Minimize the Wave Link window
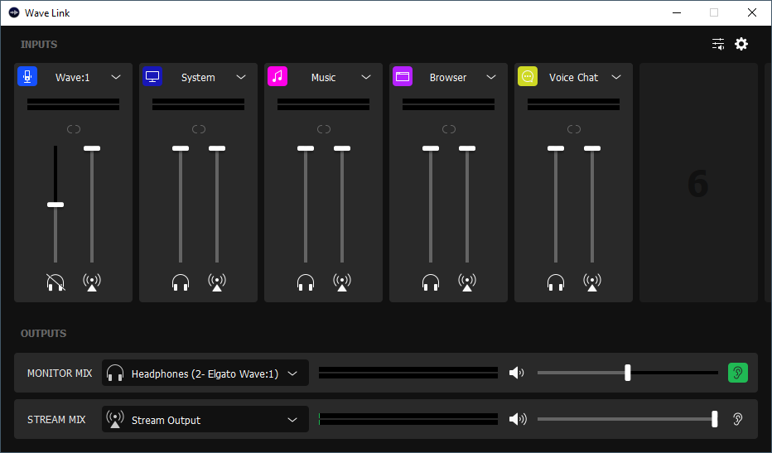Screen dimensions: 772x453 point(677,12)
